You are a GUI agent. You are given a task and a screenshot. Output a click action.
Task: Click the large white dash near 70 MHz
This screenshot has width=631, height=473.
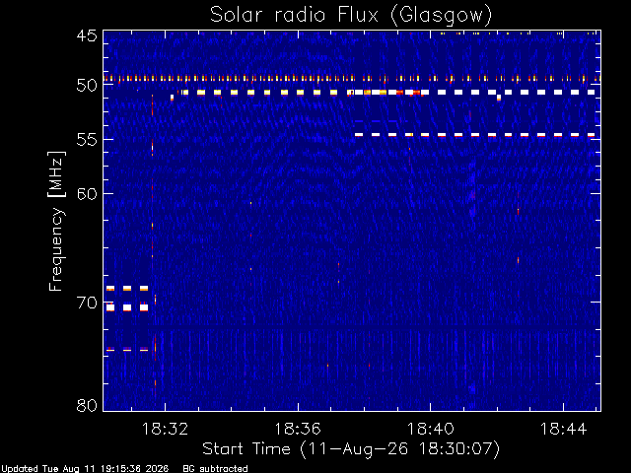tap(127, 307)
